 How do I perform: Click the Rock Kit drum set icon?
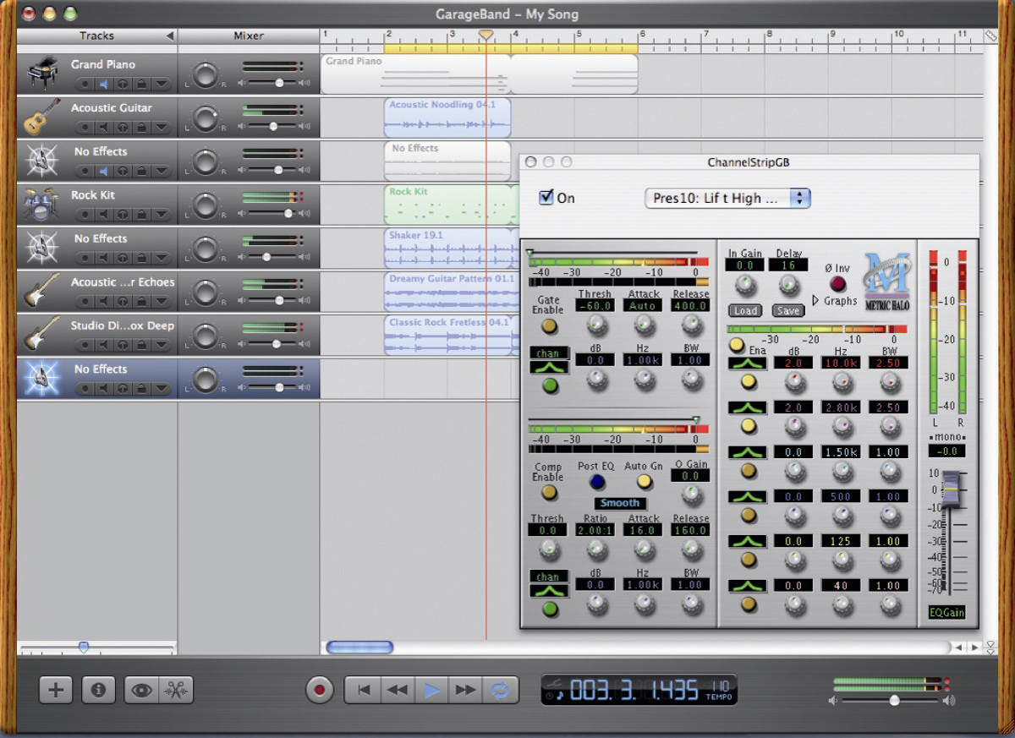[41, 204]
